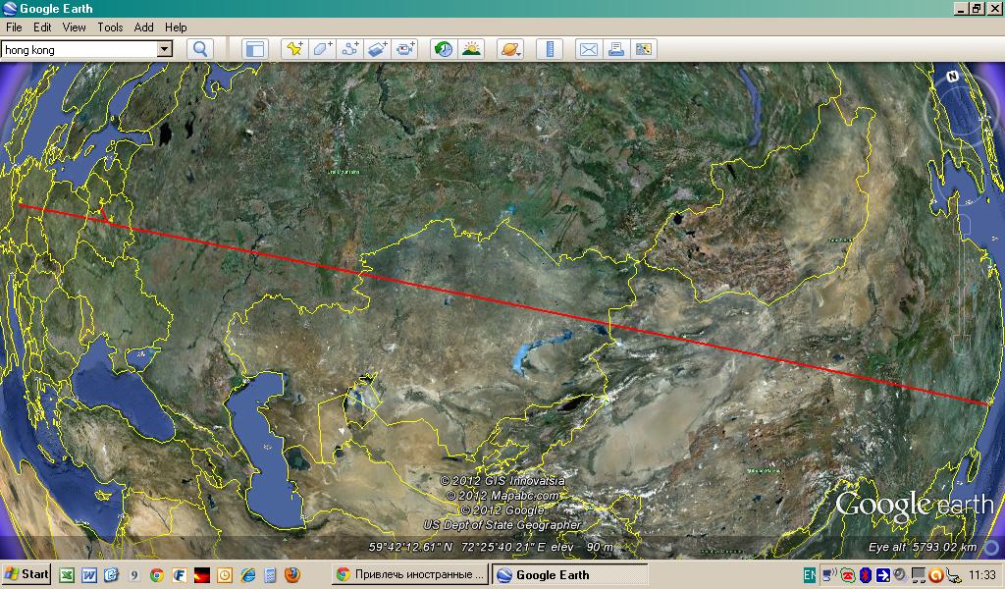Screen dimensions: 1005x589
Task: Add a path from toolbar
Action: pos(350,49)
